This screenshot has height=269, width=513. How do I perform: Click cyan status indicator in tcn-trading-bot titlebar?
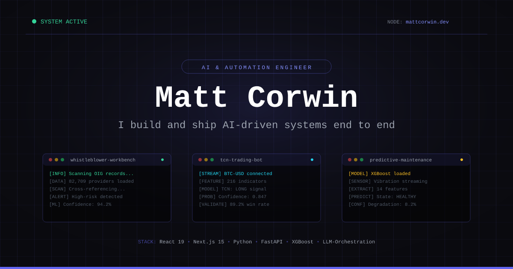coord(312,160)
